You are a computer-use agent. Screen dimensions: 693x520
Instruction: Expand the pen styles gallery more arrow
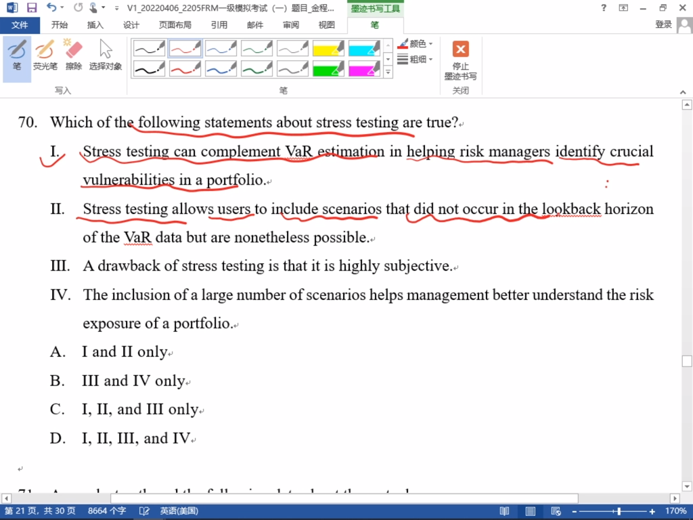(x=388, y=72)
